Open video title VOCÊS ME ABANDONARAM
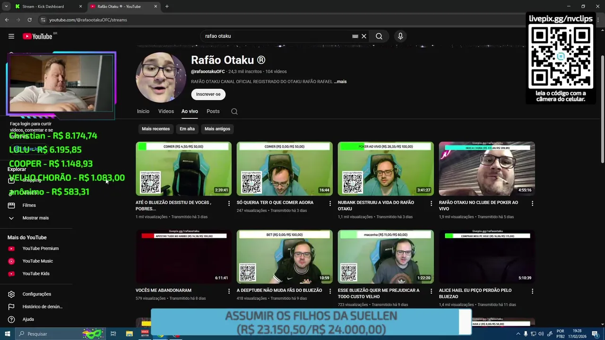Image resolution: width=605 pixels, height=340 pixels. pos(164,290)
